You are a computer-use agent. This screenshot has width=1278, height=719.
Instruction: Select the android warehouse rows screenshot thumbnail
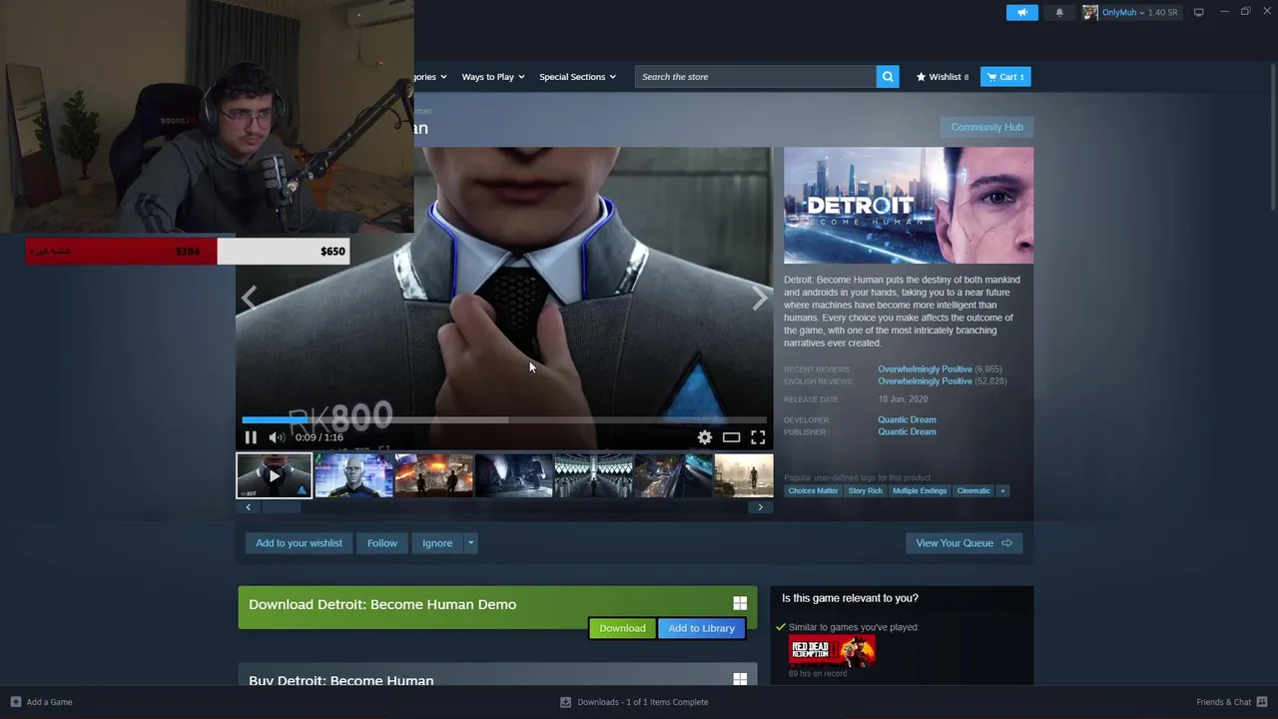pos(593,475)
